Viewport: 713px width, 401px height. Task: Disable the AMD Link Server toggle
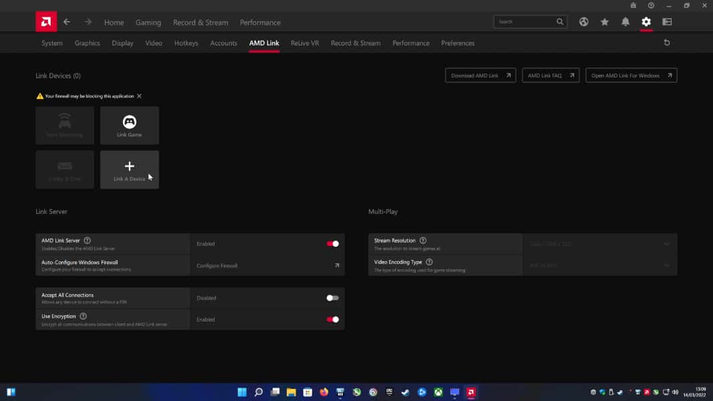[x=332, y=244]
